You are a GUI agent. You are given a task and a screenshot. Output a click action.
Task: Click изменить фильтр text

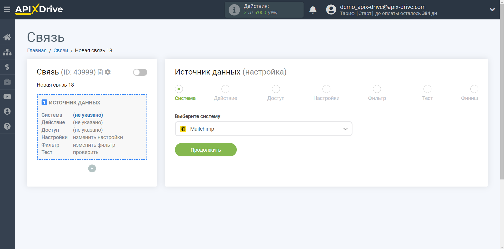click(94, 145)
